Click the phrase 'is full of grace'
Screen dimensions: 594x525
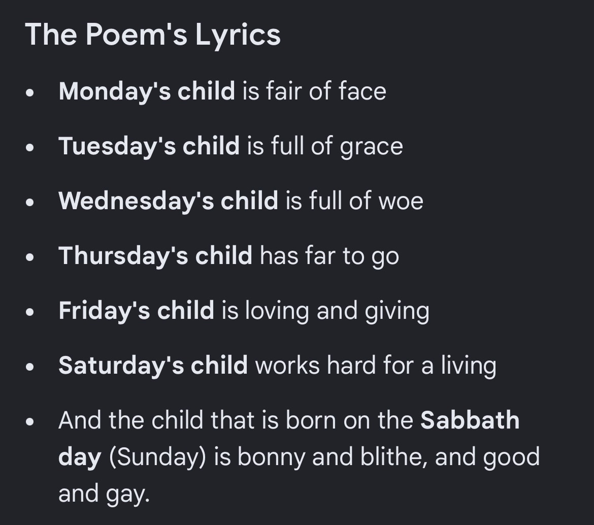[325, 147]
